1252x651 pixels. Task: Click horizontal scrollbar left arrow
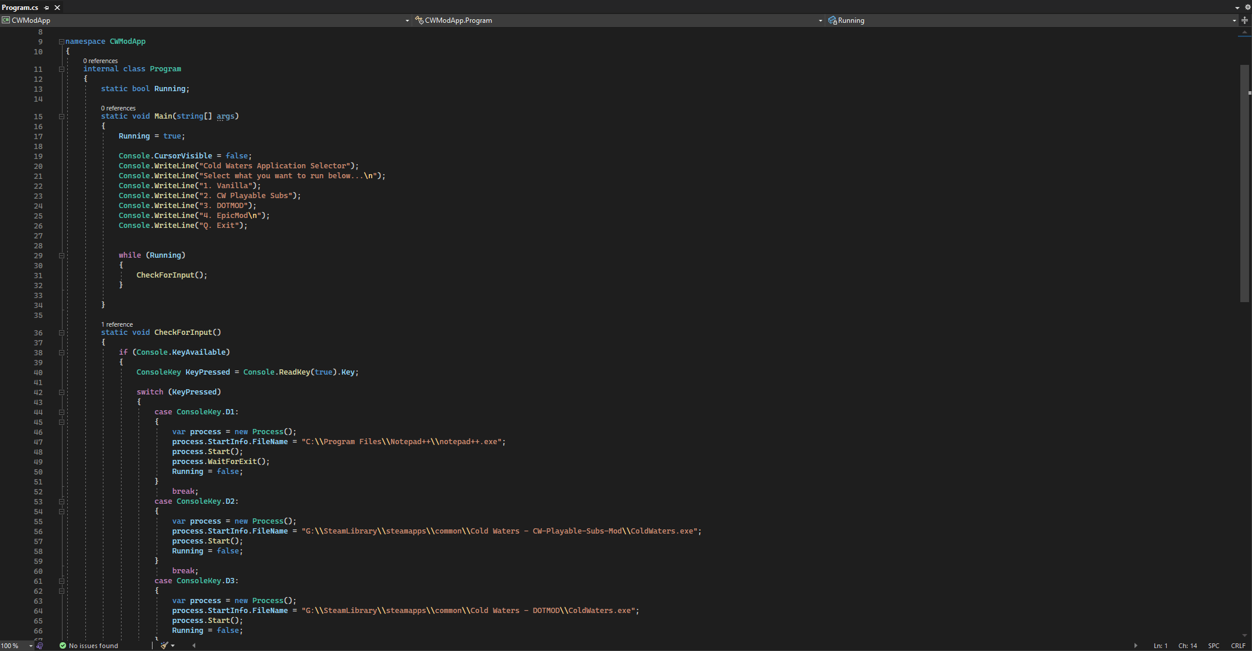point(194,646)
